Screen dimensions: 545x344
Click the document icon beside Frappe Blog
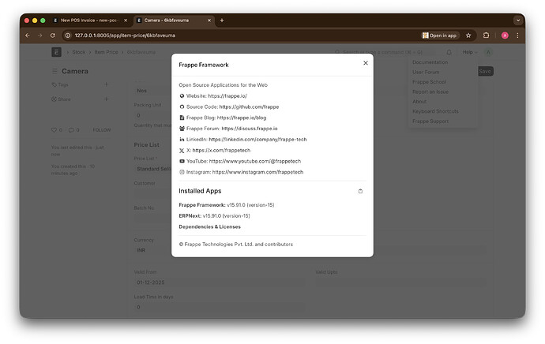click(x=182, y=118)
